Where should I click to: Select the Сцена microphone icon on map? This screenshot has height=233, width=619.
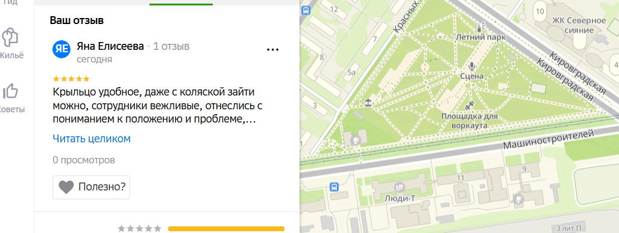[471, 65]
